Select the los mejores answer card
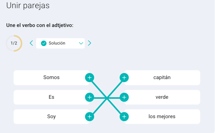Image resolution: width=215 pixels, height=133 pixels. tap(162, 117)
